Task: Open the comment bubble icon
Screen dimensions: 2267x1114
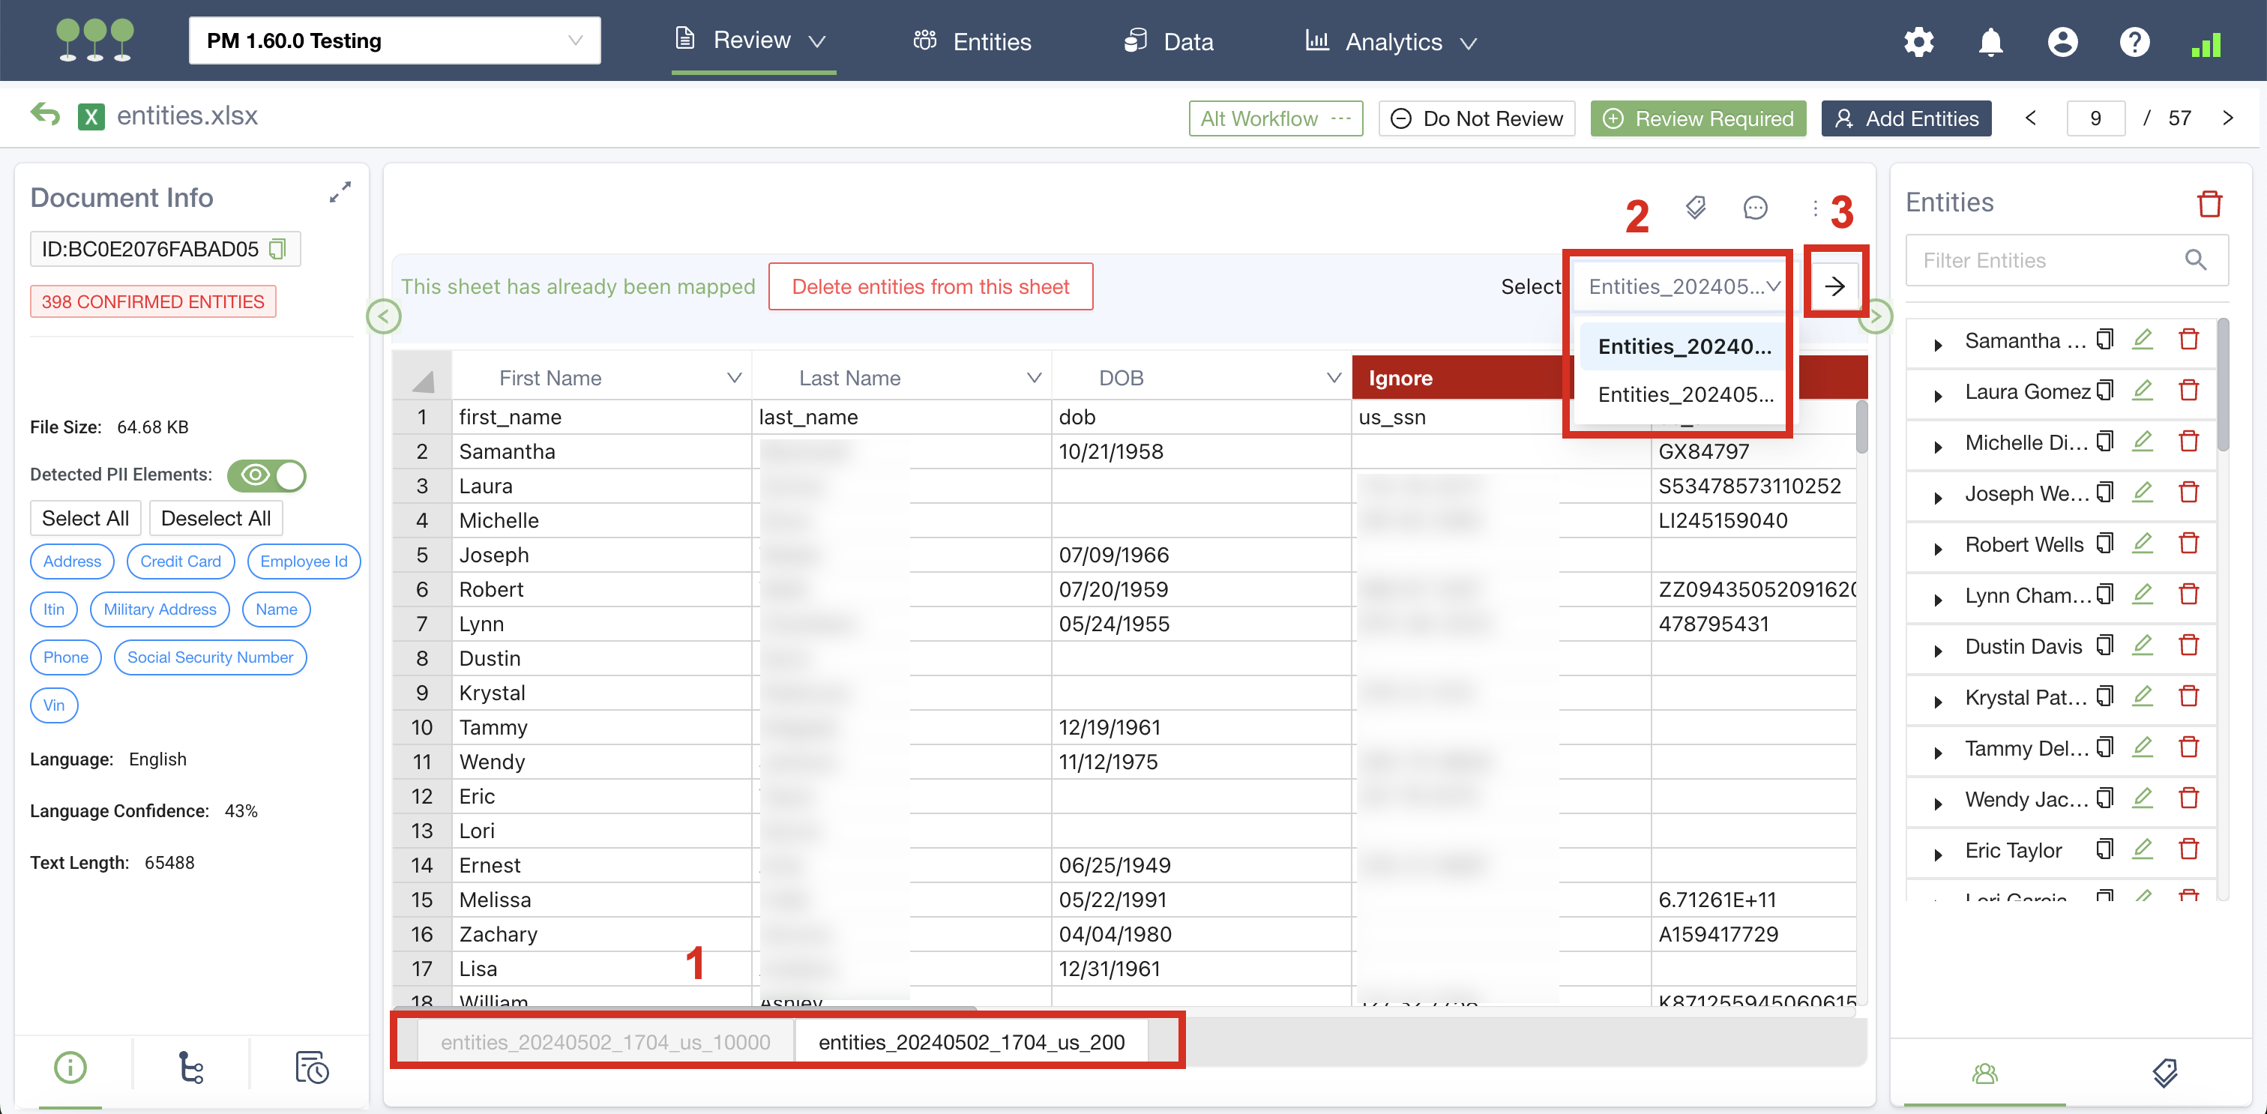Action: click(1755, 208)
